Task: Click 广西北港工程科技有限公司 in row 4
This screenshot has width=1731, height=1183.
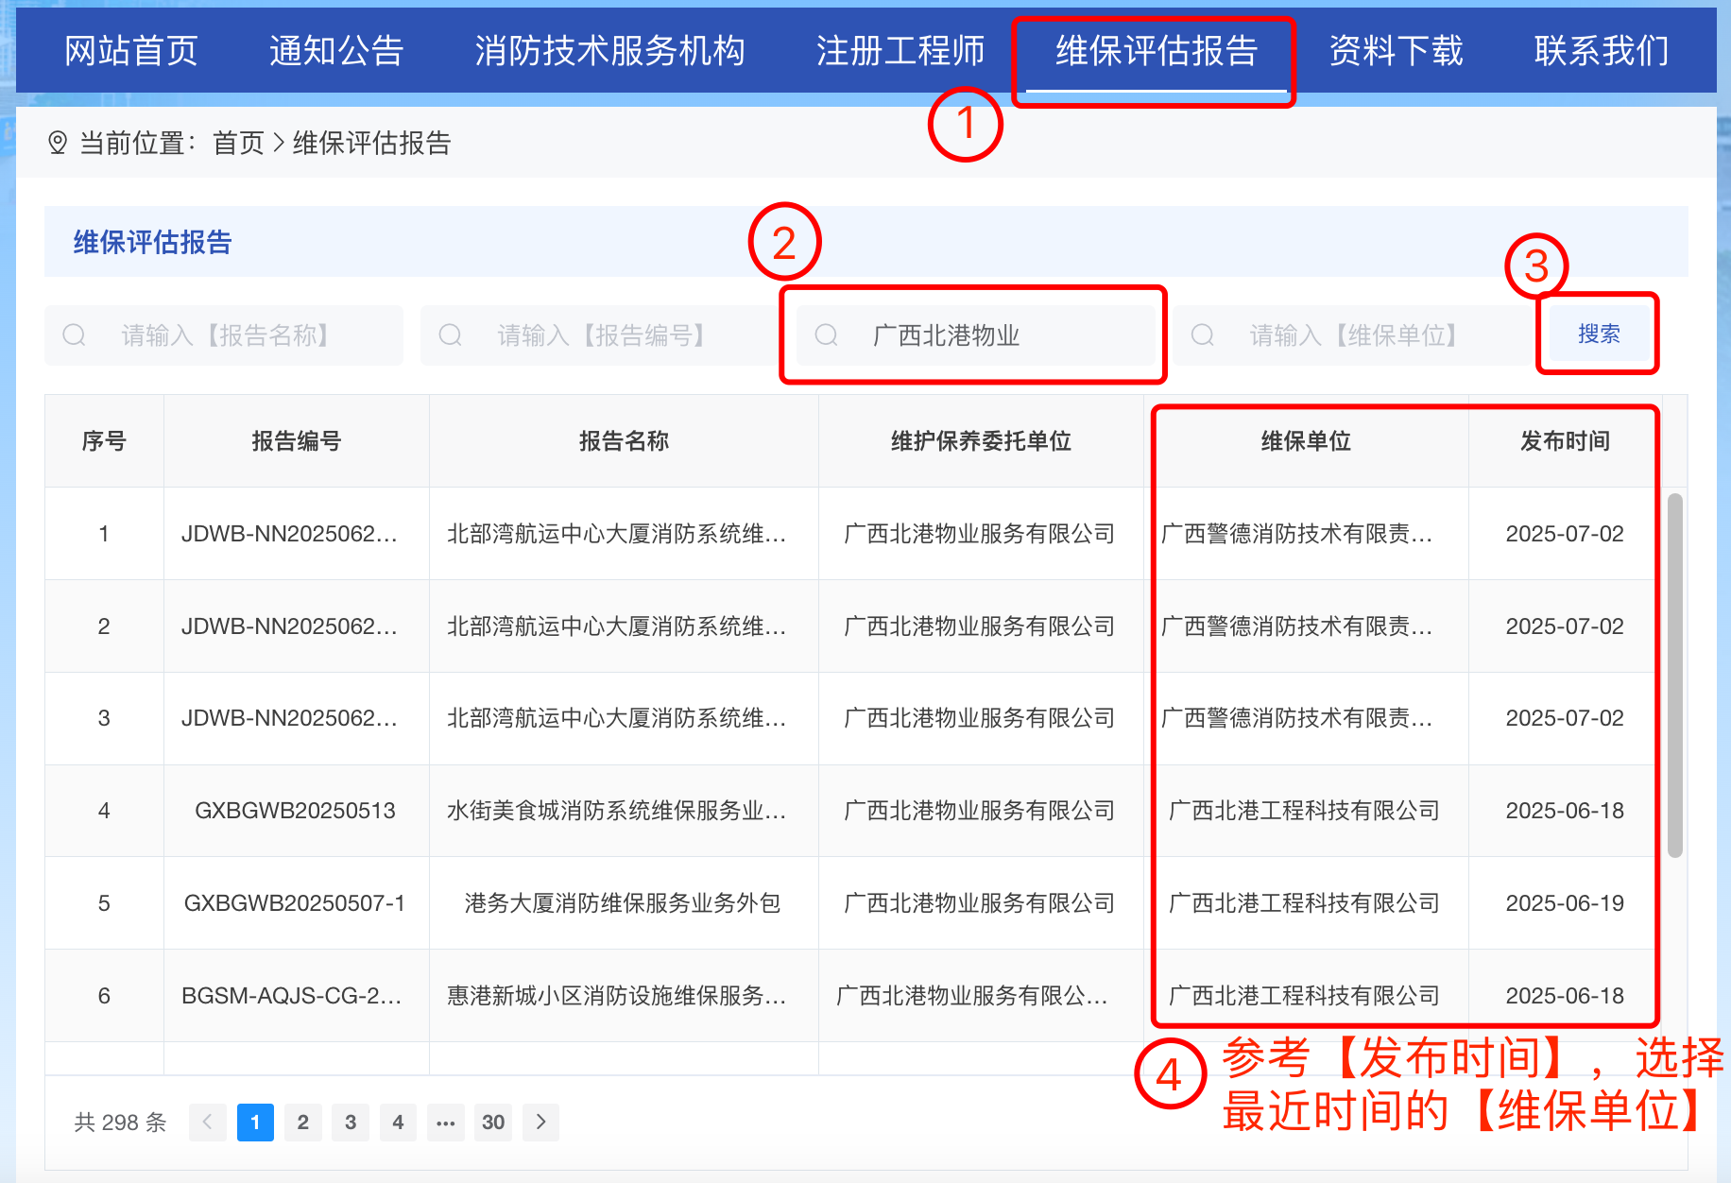Action: coord(1305,811)
